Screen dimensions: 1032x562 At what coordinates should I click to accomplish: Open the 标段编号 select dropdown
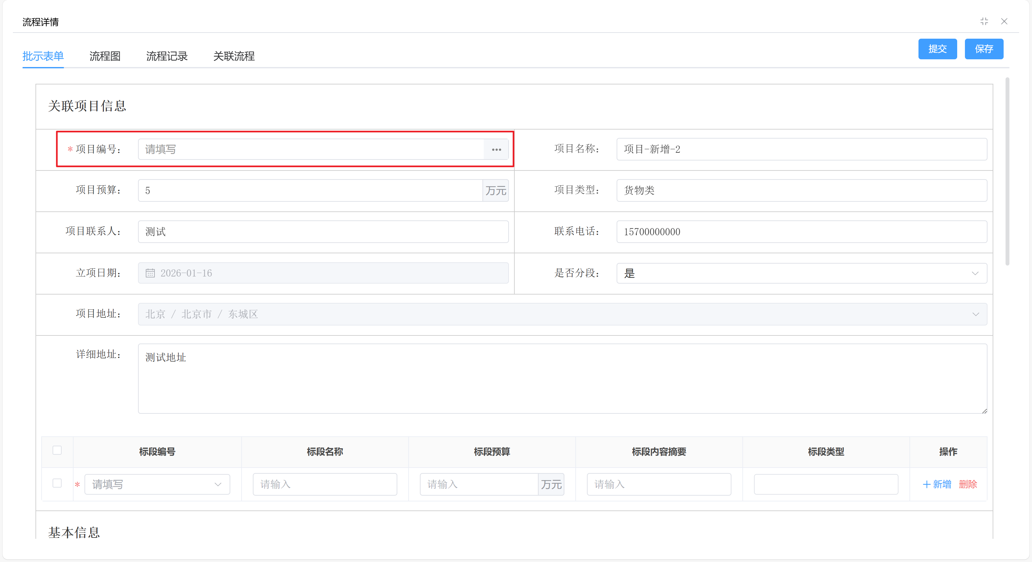(157, 484)
